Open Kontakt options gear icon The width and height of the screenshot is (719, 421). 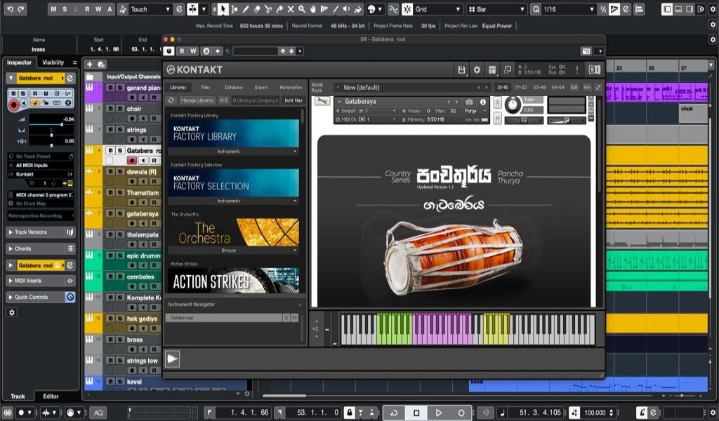[477, 70]
